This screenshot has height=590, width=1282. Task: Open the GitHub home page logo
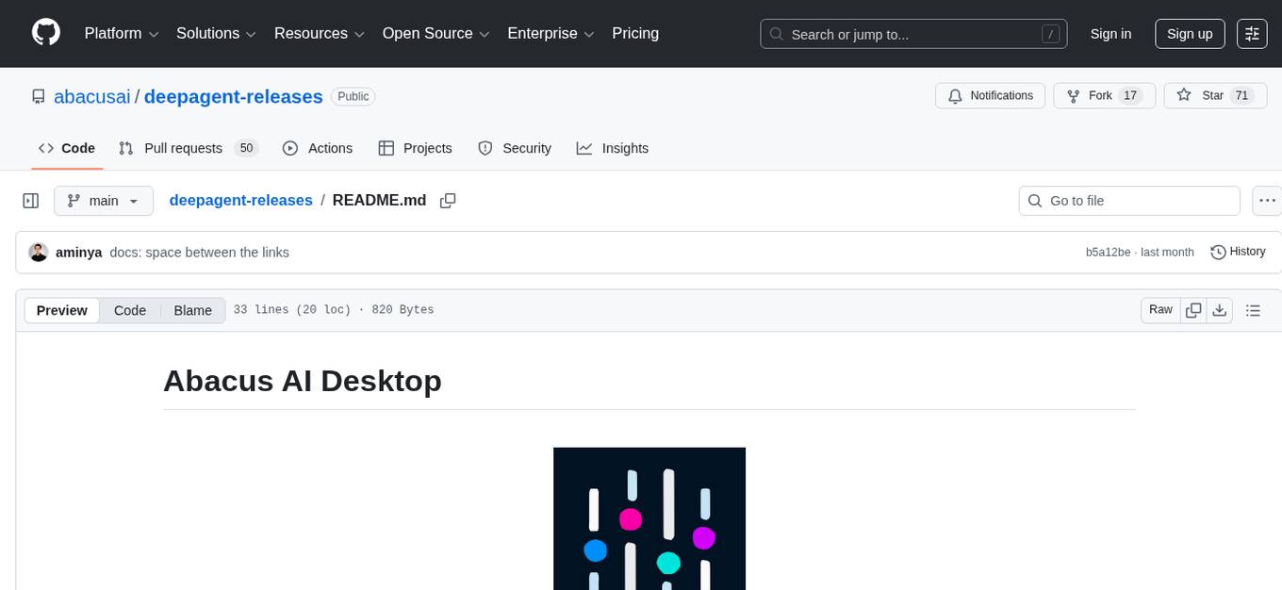point(45,33)
